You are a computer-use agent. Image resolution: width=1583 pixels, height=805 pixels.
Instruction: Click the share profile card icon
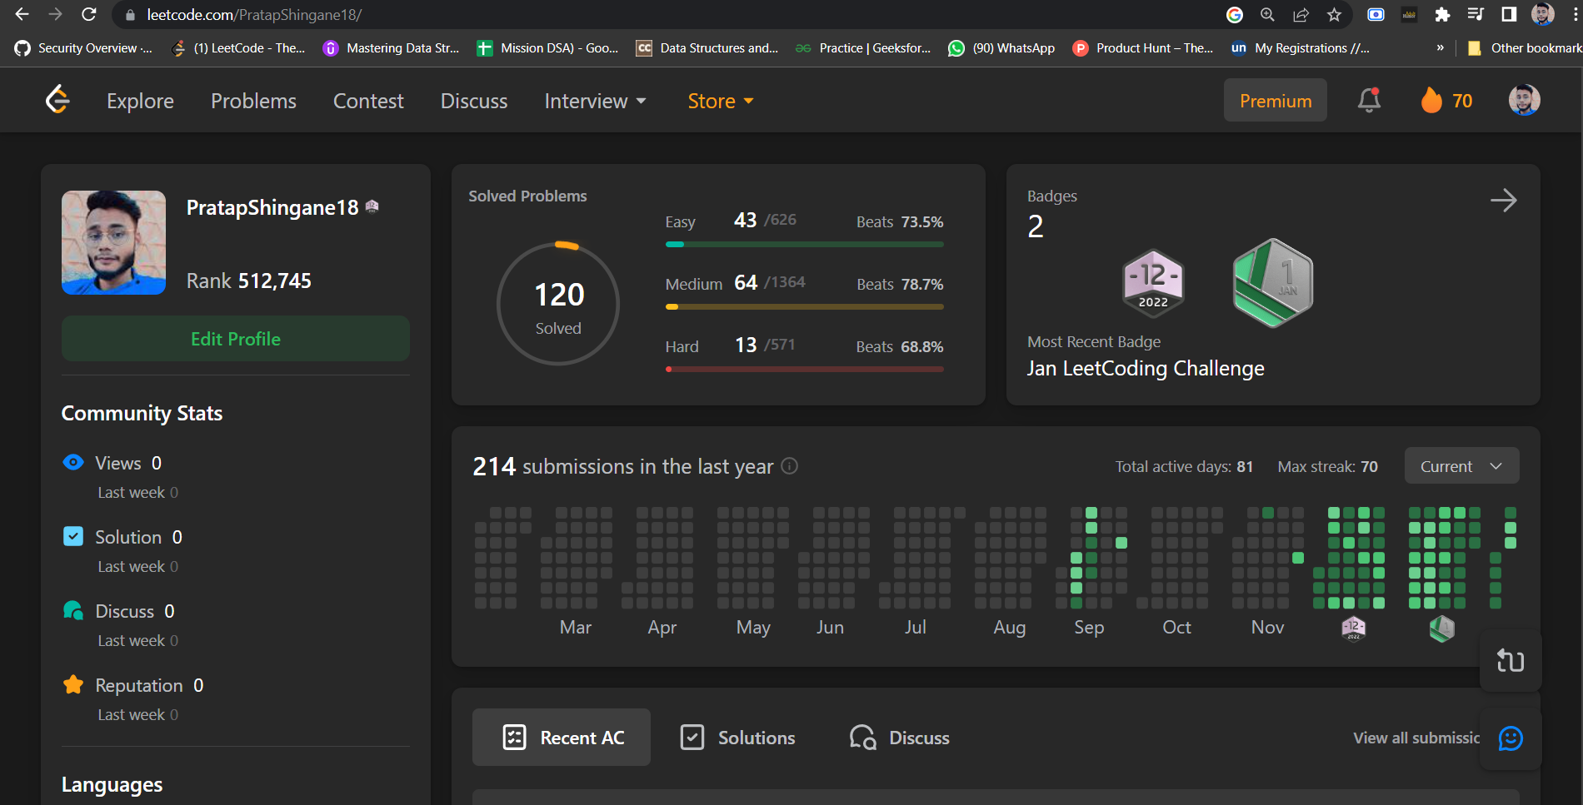pyautogui.click(x=1511, y=661)
